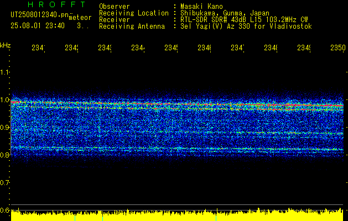348x221 pixels.
Task: Select the 3el Yagi(V) Az 330 antenna text
Action: 246,26
